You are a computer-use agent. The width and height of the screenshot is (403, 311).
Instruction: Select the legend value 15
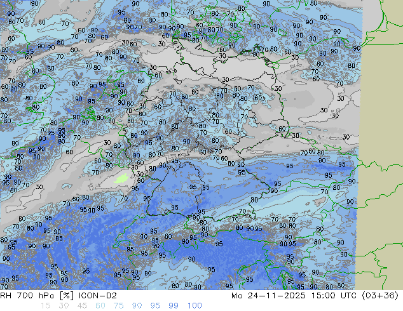coord(45,306)
